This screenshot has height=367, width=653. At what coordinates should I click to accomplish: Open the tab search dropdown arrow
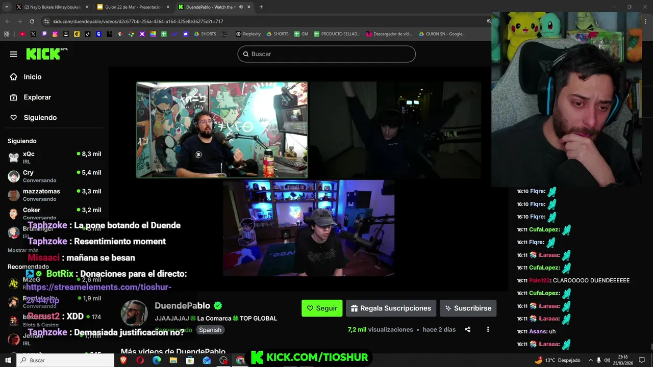[x=7, y=7]
